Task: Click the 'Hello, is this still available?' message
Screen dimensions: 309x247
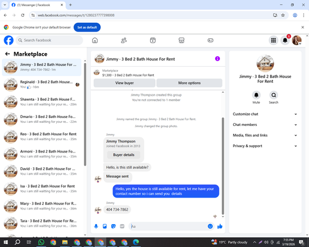Action: click(127, 167)
